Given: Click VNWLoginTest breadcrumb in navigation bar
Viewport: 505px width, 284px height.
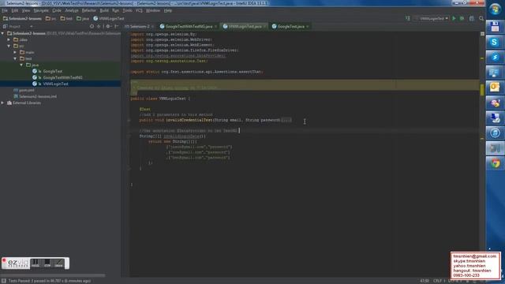Looking at the screenshot, I should click(x=109, y=19).
